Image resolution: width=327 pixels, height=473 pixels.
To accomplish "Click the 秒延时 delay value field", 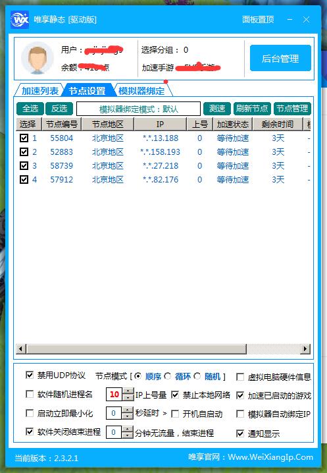I will [114, 413].
